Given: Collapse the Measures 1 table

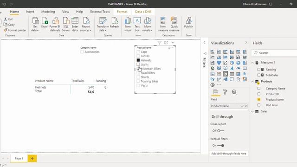Looking at the screenshot, I should pyautogui.click(x=252, y=63).
